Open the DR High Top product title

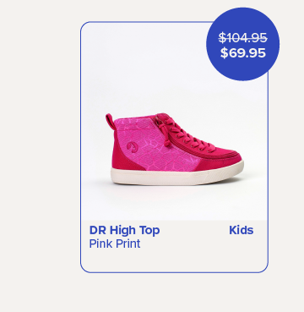pyautogui.click(x=124, y=230)
